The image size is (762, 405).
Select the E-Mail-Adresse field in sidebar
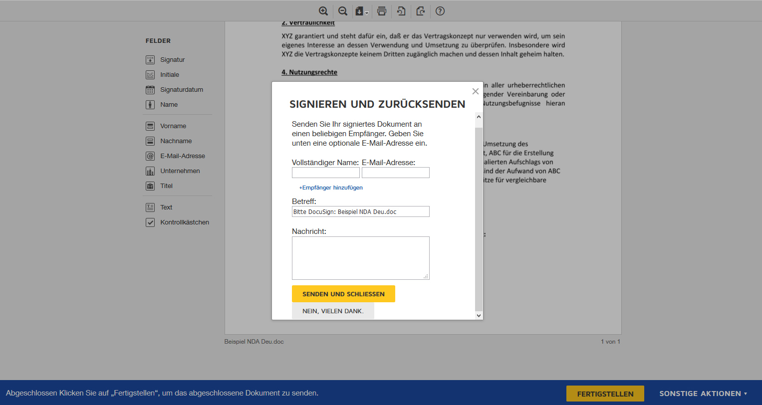coord(182,156)
